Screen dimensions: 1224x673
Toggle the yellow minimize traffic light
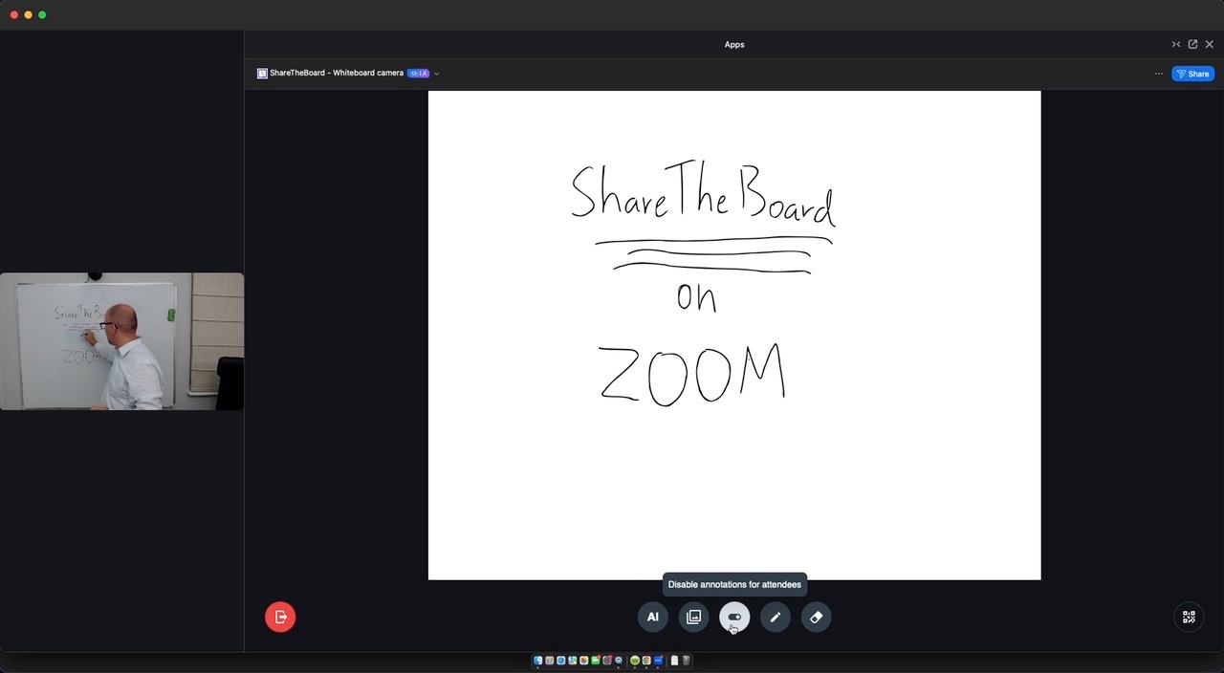click(27, 15)
